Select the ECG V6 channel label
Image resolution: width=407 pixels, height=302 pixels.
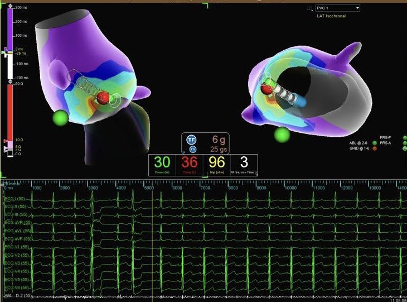tap(17, 287)
